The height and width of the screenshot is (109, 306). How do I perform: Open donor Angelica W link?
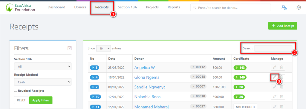click(145, 68)
